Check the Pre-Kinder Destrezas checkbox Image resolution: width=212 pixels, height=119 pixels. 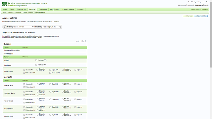click(x=36, y=65)
